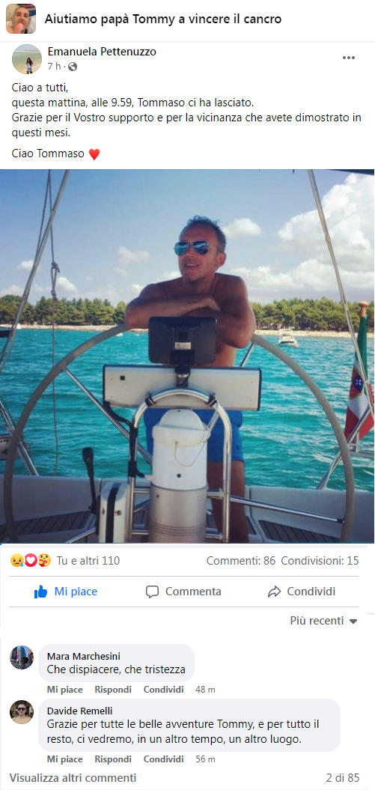Open the photo of man on sailboat
Screen dimensions: 375x790
tap(187, 356)
